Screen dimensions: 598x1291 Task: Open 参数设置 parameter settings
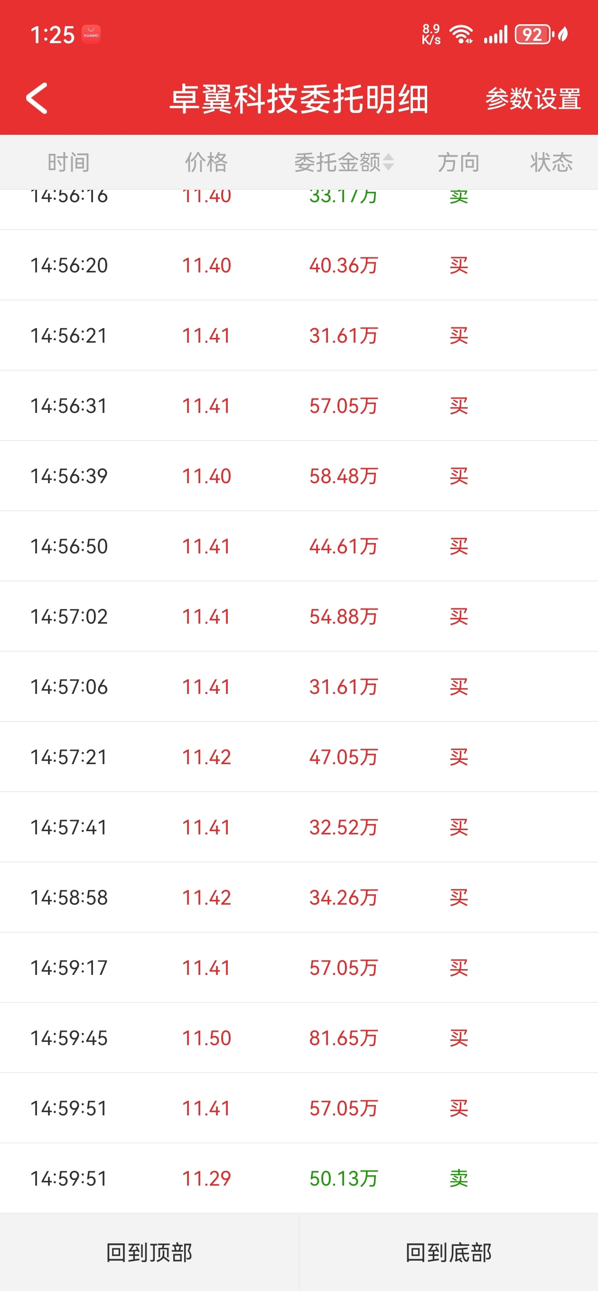pyautogui.click(x=533, y=98)
